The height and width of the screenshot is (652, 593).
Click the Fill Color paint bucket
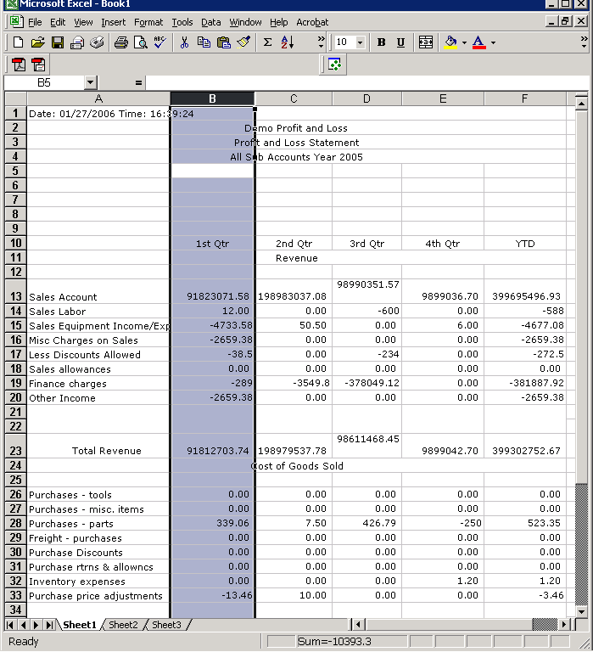(450, 42)
